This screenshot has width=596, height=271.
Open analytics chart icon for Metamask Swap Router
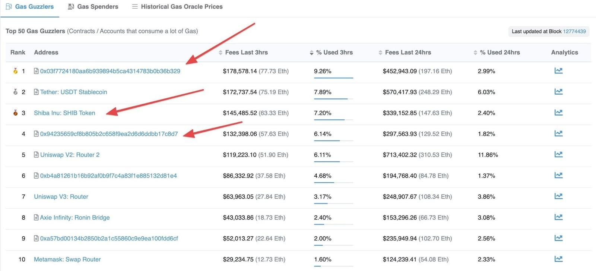point(558,259)
